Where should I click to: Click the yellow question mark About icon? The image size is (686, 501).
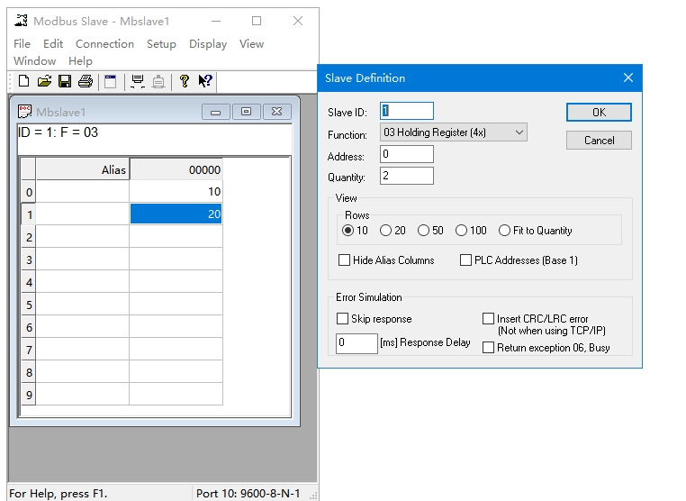tap(185, 82)
